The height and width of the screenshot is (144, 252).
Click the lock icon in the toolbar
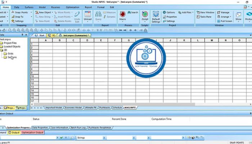coord(145,30)
